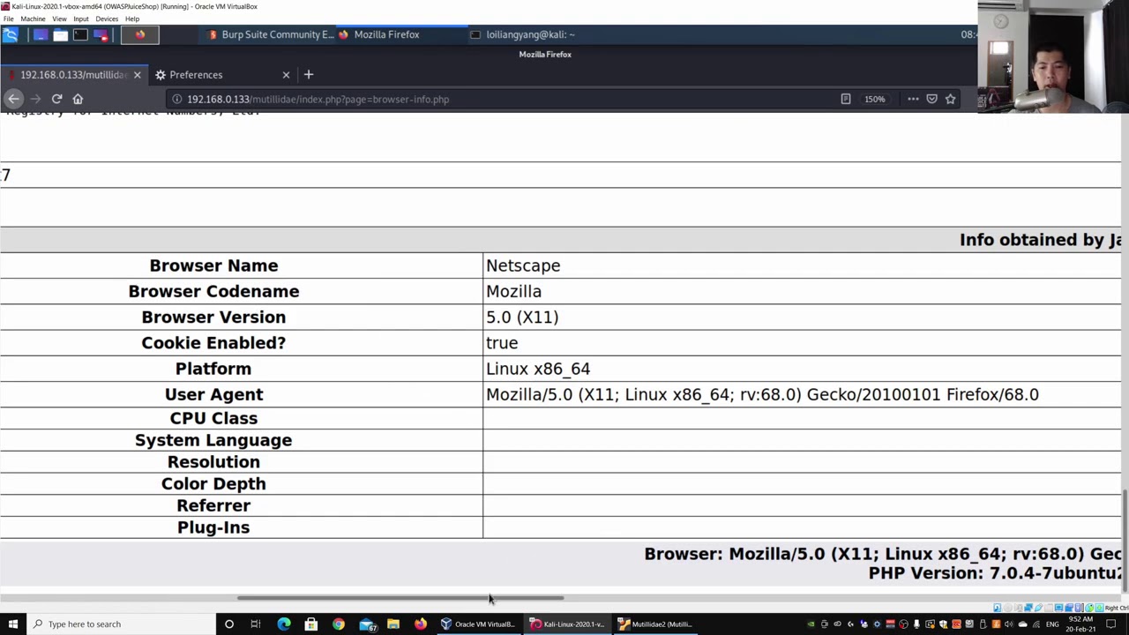Open the VirtualBox Machine menu
Image resolution: width=1129 pixels, height=635 pixels.
33,19
